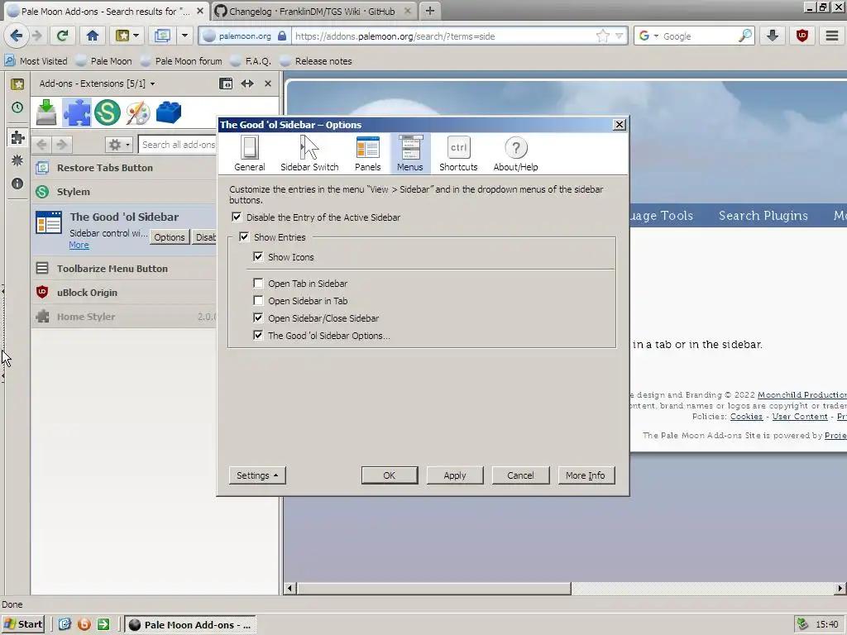Toggle sidebar panel width with double arrow
The height and width of the screenshot is (635, 847).
[x=247, y=84]
